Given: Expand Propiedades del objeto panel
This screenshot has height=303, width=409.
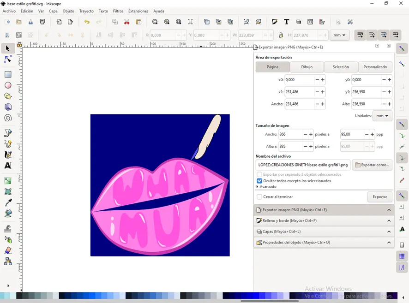Looking at the screenshot, I should click(324, 243).
